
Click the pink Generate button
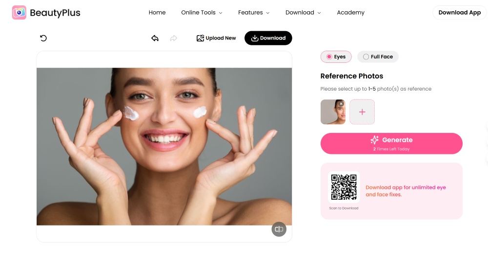391,143
